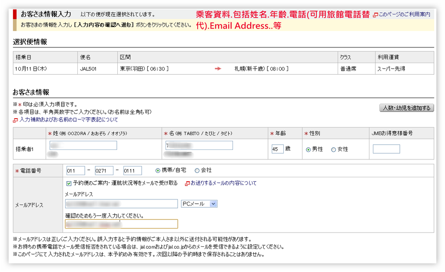The image size is (445, 272).
Task: Focus the 姓 surname input field
Action: (x=83, y=145)
